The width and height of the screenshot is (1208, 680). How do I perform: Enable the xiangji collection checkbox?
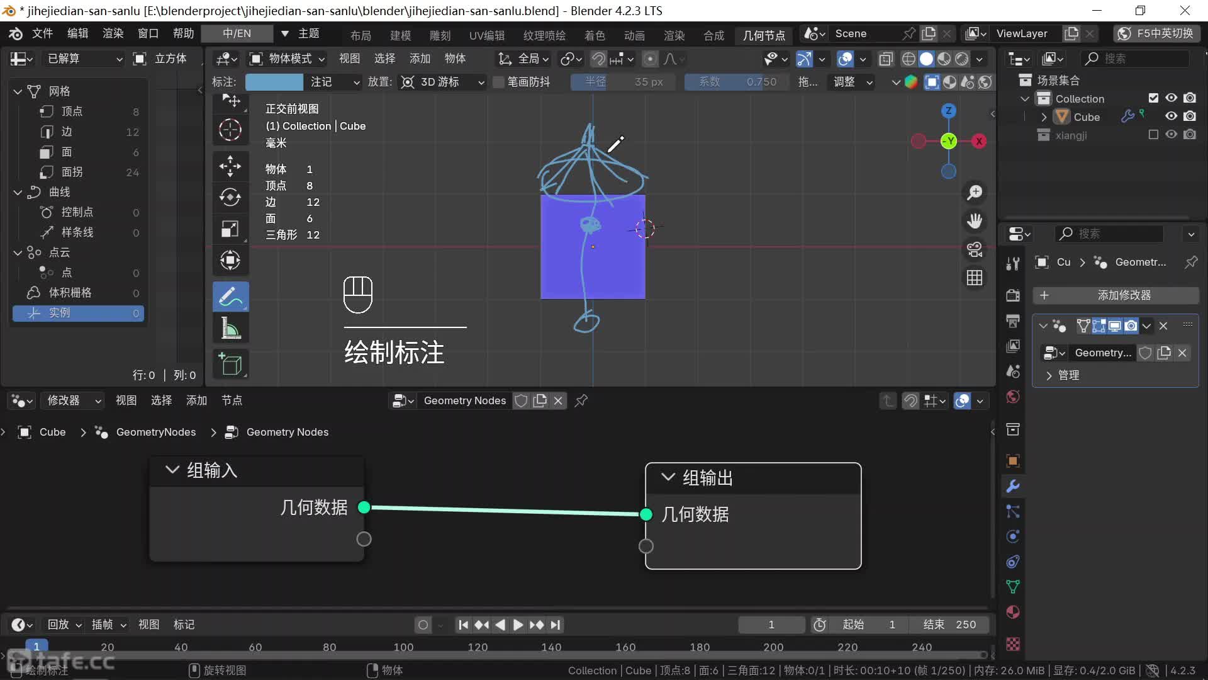point(1153,135)
